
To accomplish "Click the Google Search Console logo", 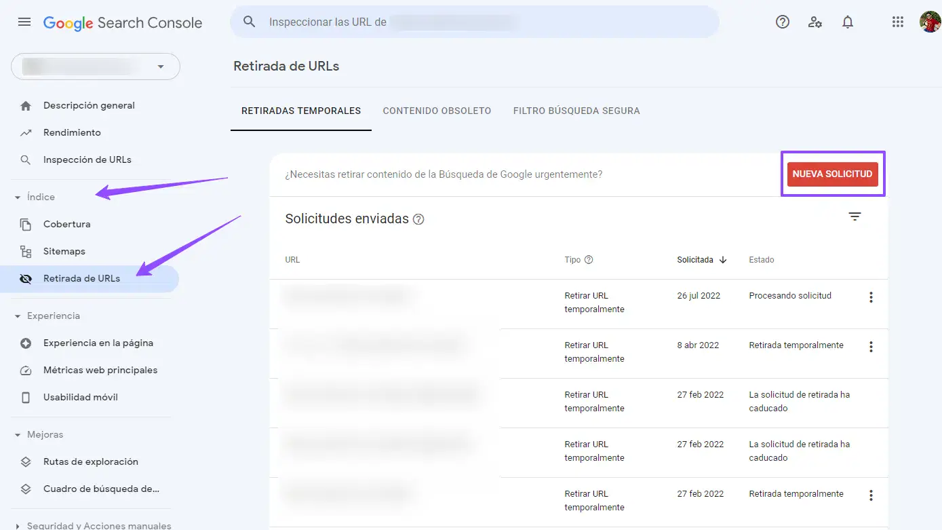I will (123, 22).
